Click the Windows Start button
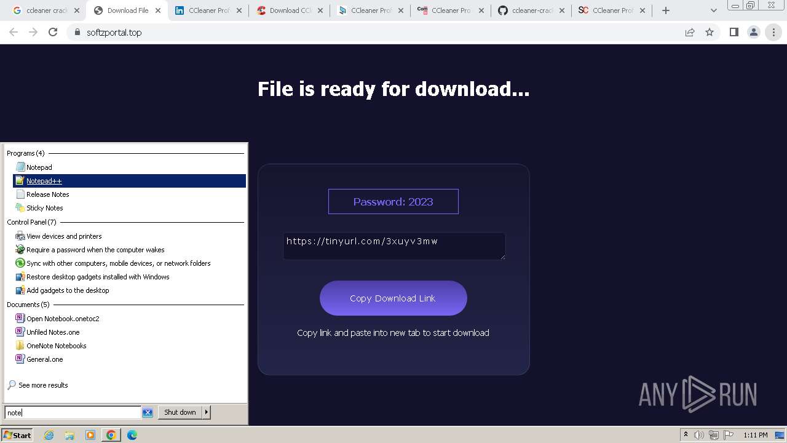Viewport: 787px width, 443px height. tap(17, 435)
